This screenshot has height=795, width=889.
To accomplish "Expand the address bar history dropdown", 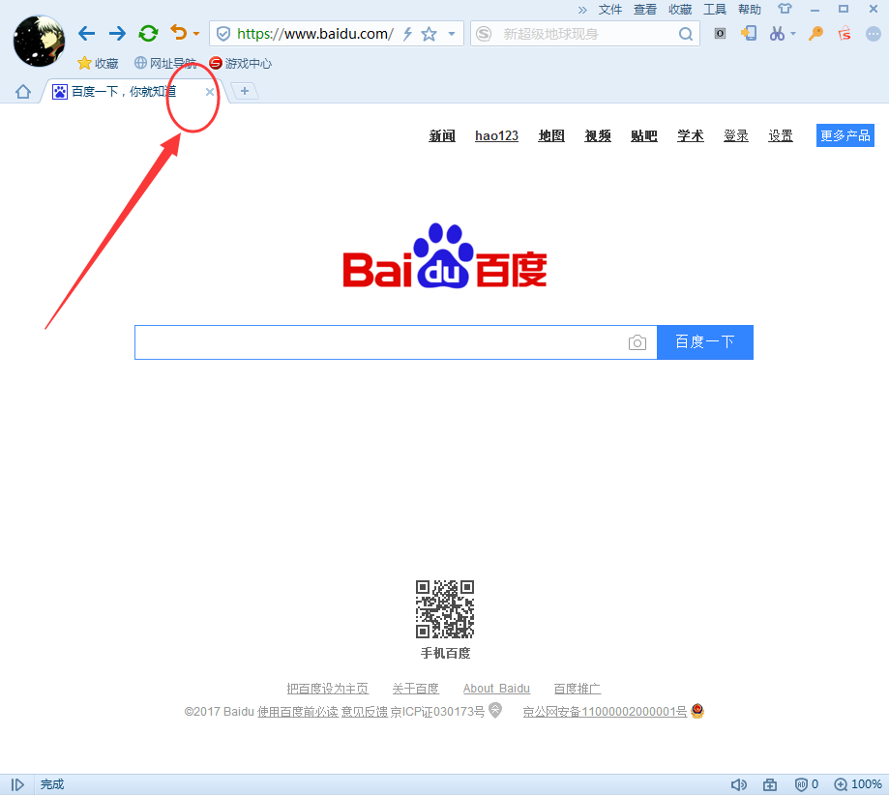I will [451, 33].
